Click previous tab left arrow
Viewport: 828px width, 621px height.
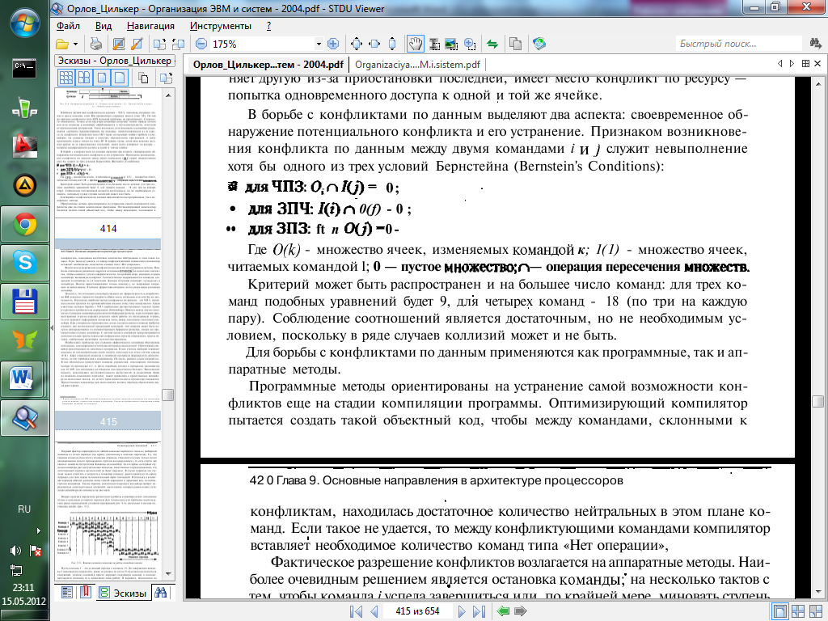(780, 63)
